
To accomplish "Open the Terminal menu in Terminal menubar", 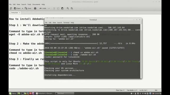I will pos(66,23).
